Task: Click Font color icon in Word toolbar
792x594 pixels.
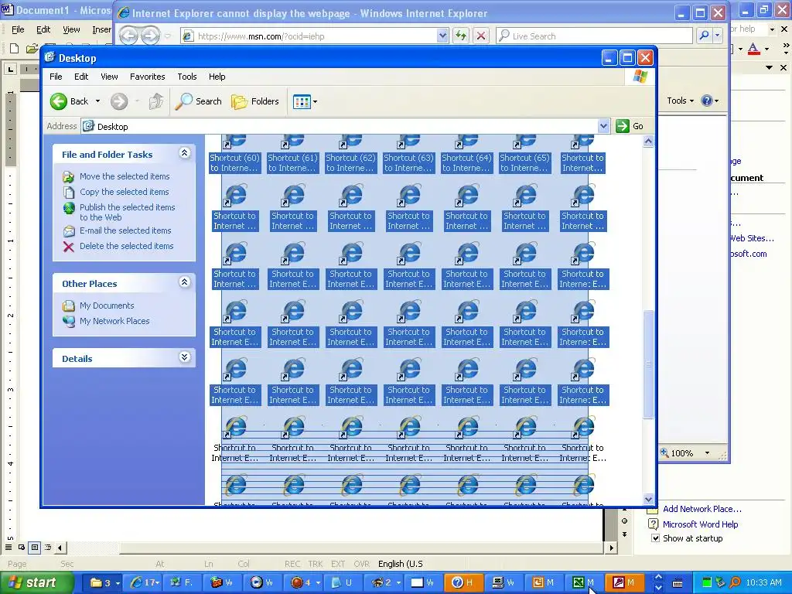Action: click(x=753, y=49)
